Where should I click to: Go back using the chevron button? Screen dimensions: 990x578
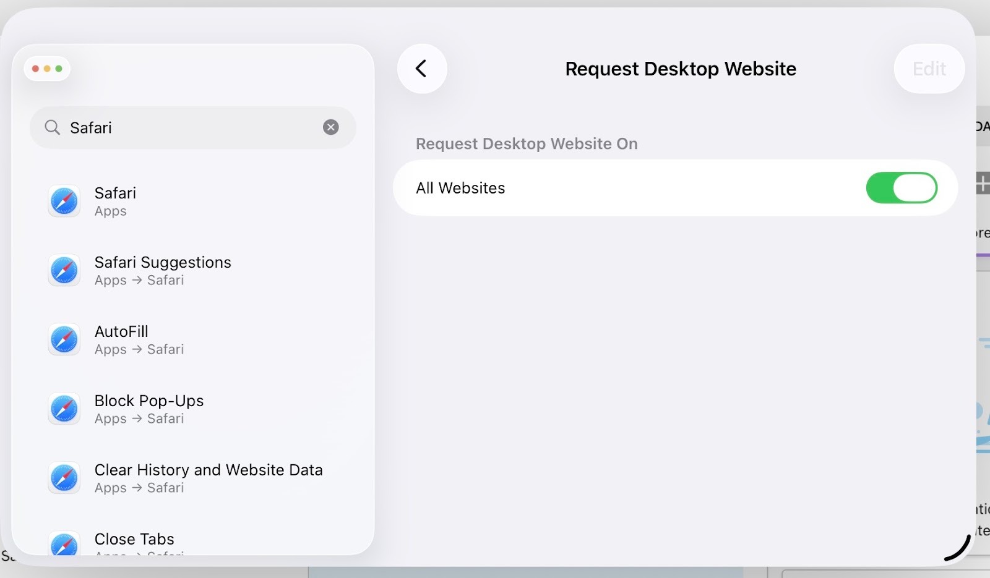pyautogui.click(x=421, y=69)
